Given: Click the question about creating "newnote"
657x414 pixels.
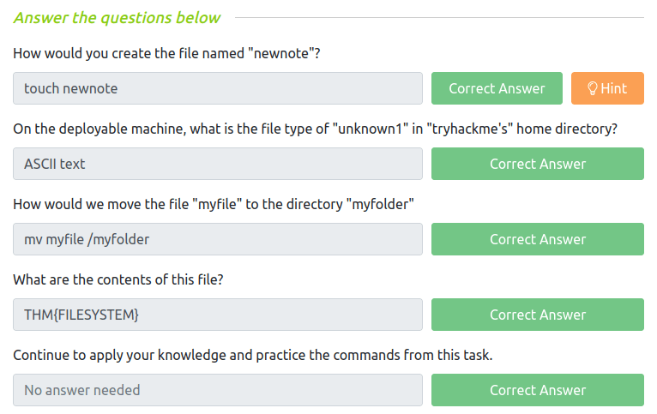Looking at the screenshot, I should [166, 54].
